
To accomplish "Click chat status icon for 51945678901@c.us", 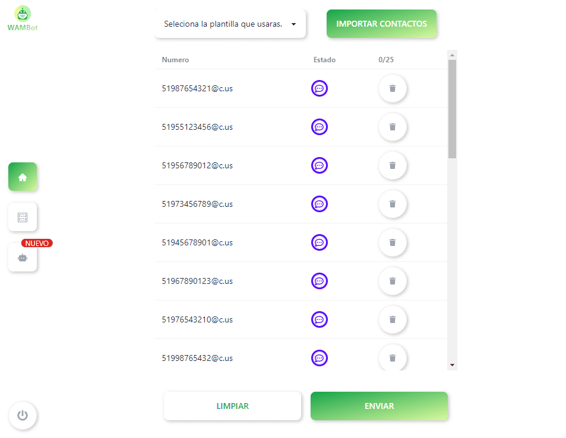I will (320, 242).
